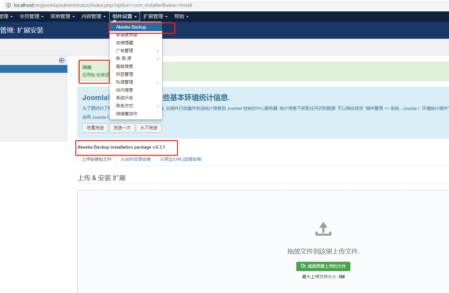Select 系统升级 menu entry
The height and width of the screenshot is (293, 449).
[136, 98]
